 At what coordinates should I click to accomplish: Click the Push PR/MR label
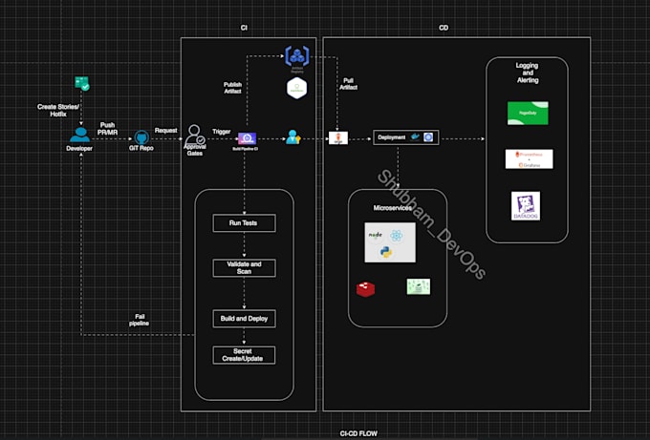pyautogui.click(x=107, y=129)
